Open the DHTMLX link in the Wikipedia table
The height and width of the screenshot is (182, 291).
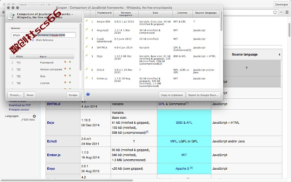54,104
